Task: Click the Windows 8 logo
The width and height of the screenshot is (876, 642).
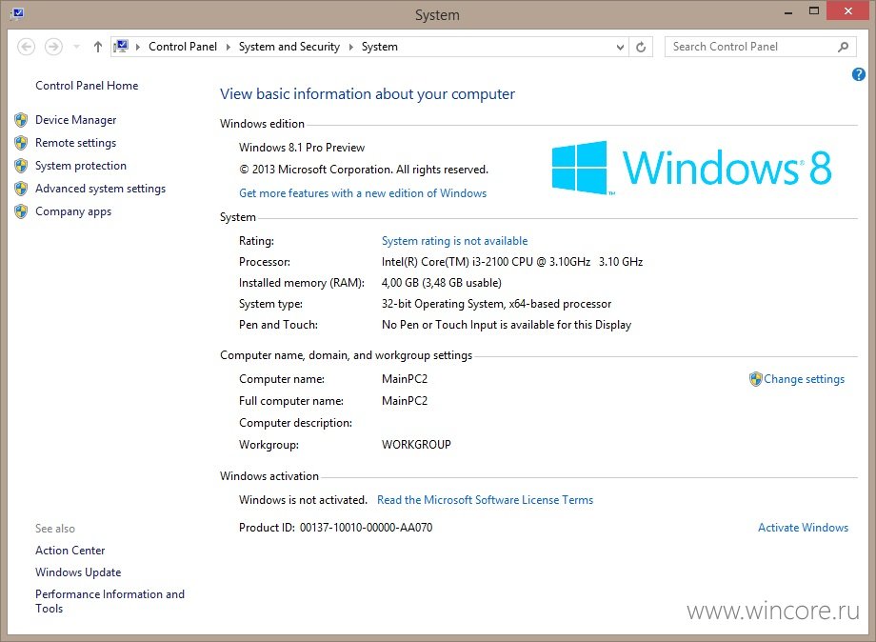Action: pos(691,167)
